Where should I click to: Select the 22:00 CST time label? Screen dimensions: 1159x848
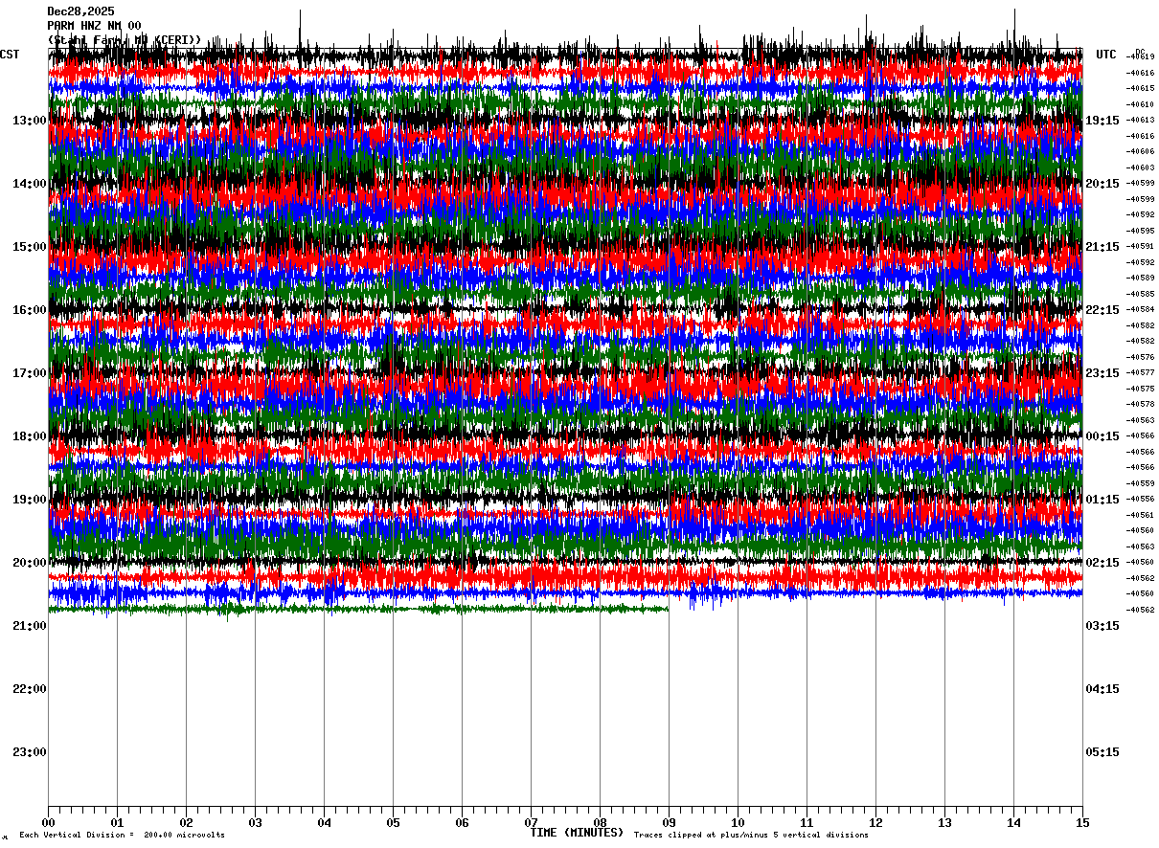tap(30, 689)
